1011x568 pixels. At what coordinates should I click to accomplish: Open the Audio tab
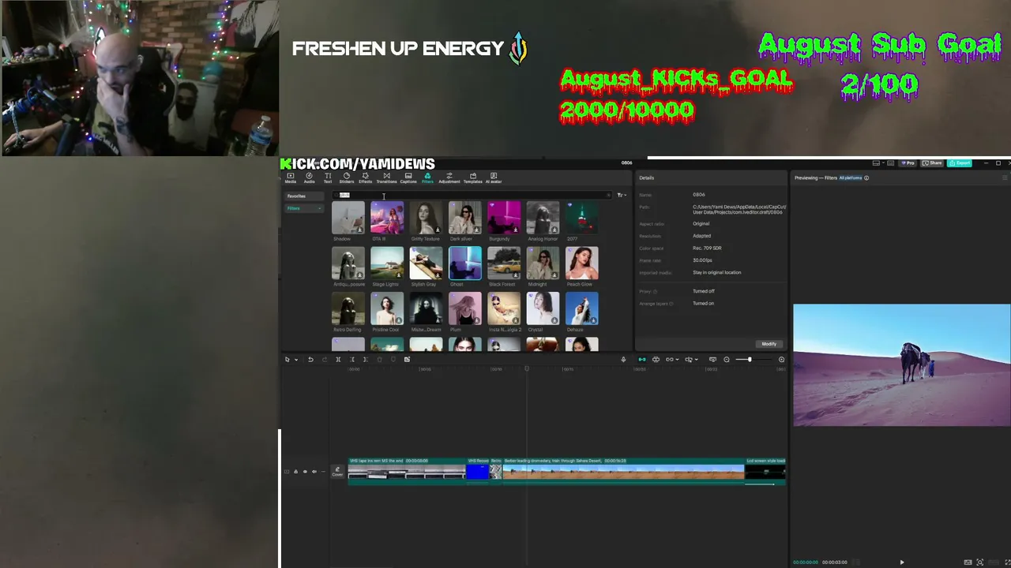(309, 177)
